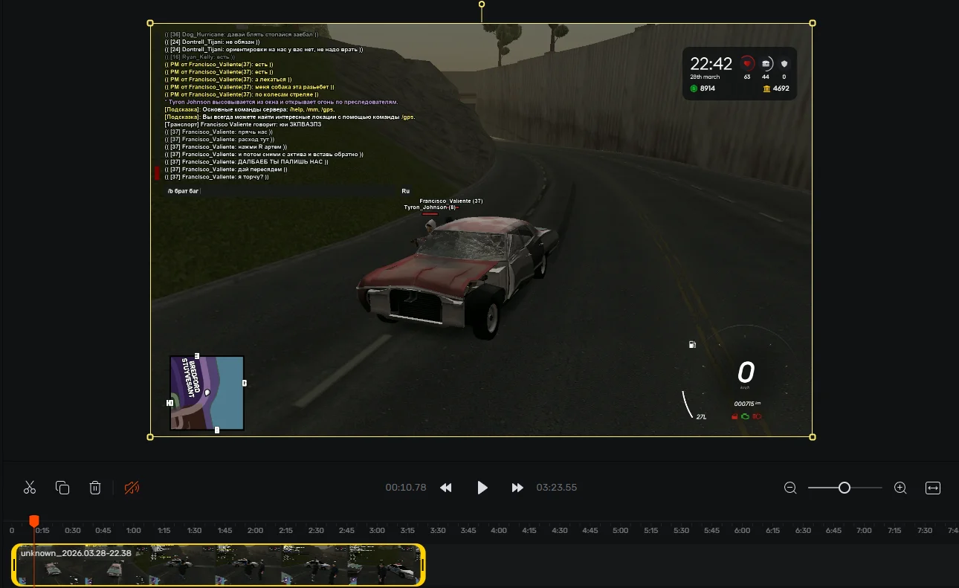Click the rotation handle above the video frame

(x=482, y=4)
